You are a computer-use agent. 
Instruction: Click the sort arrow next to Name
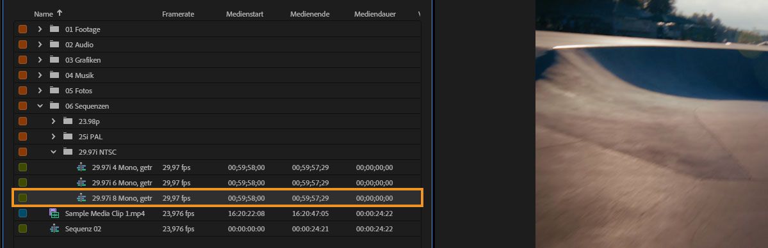(60, 13)
